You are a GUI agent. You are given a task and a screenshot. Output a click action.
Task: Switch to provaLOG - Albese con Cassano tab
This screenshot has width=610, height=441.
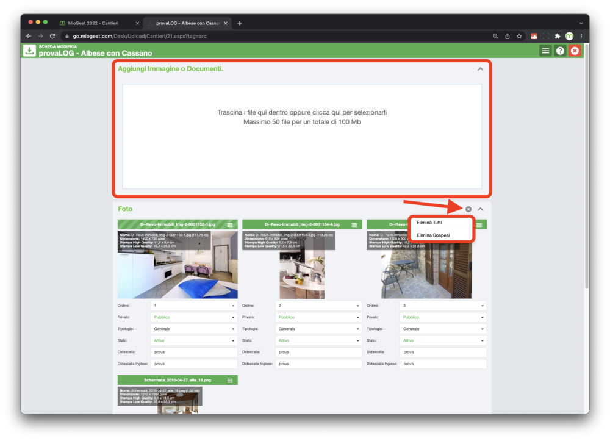tap(187, 23)
